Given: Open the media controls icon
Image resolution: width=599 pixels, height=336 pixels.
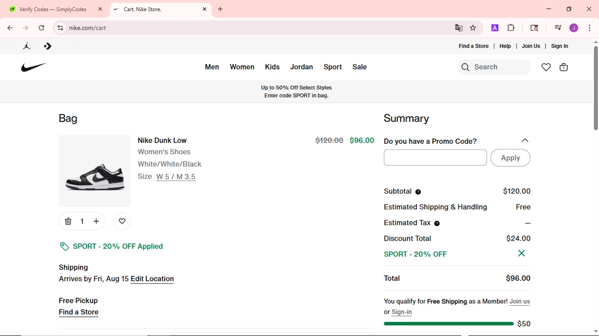Looking at the screenshot, I should (558, 28).
